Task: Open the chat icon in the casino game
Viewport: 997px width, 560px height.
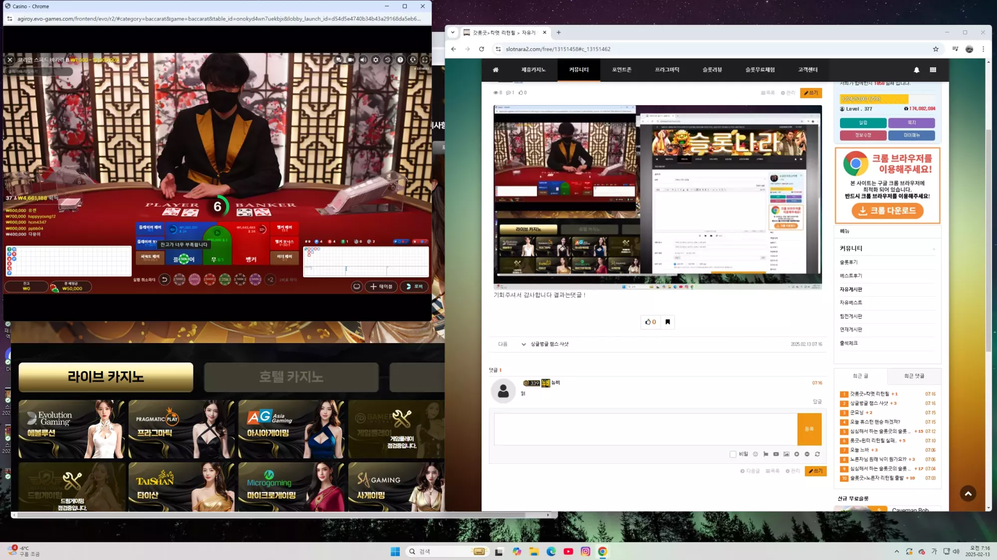Action: click(338, 60)
